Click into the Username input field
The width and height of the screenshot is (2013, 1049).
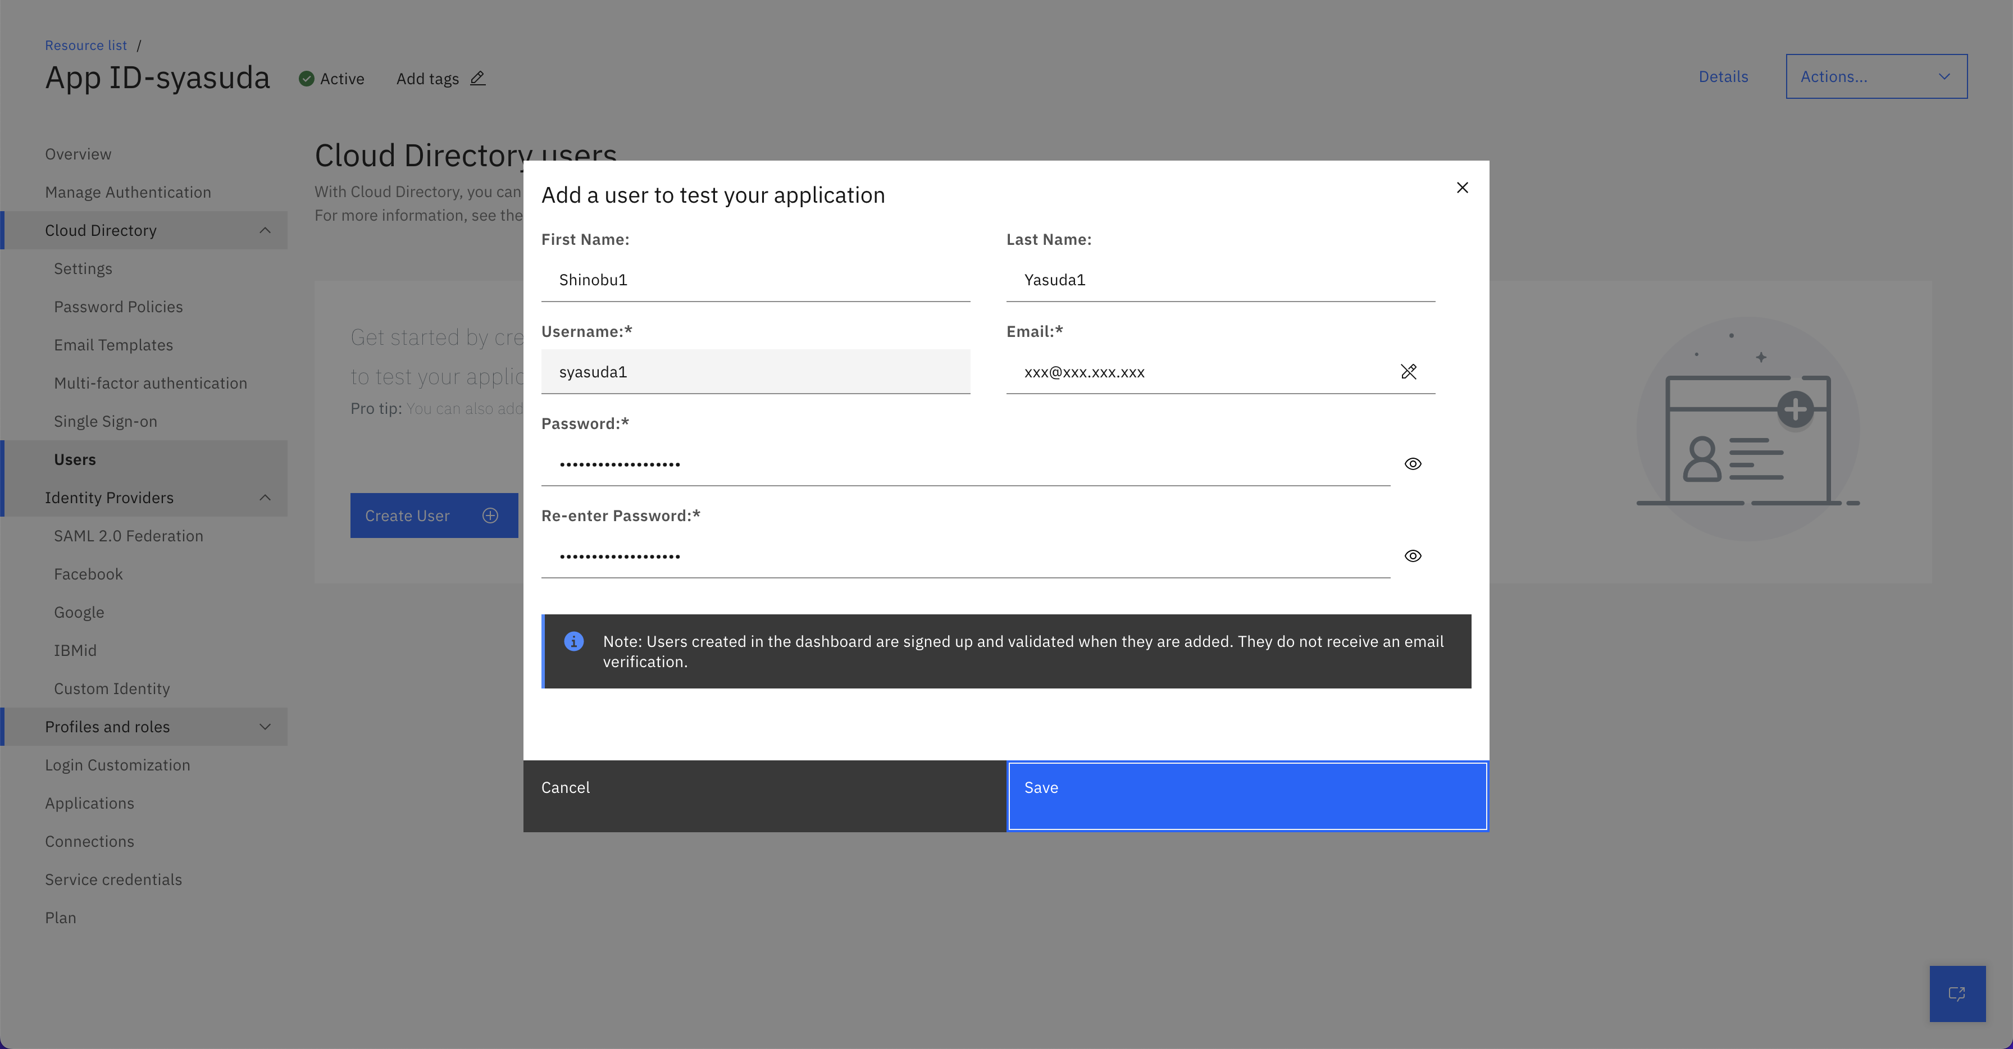coord(755,372)
